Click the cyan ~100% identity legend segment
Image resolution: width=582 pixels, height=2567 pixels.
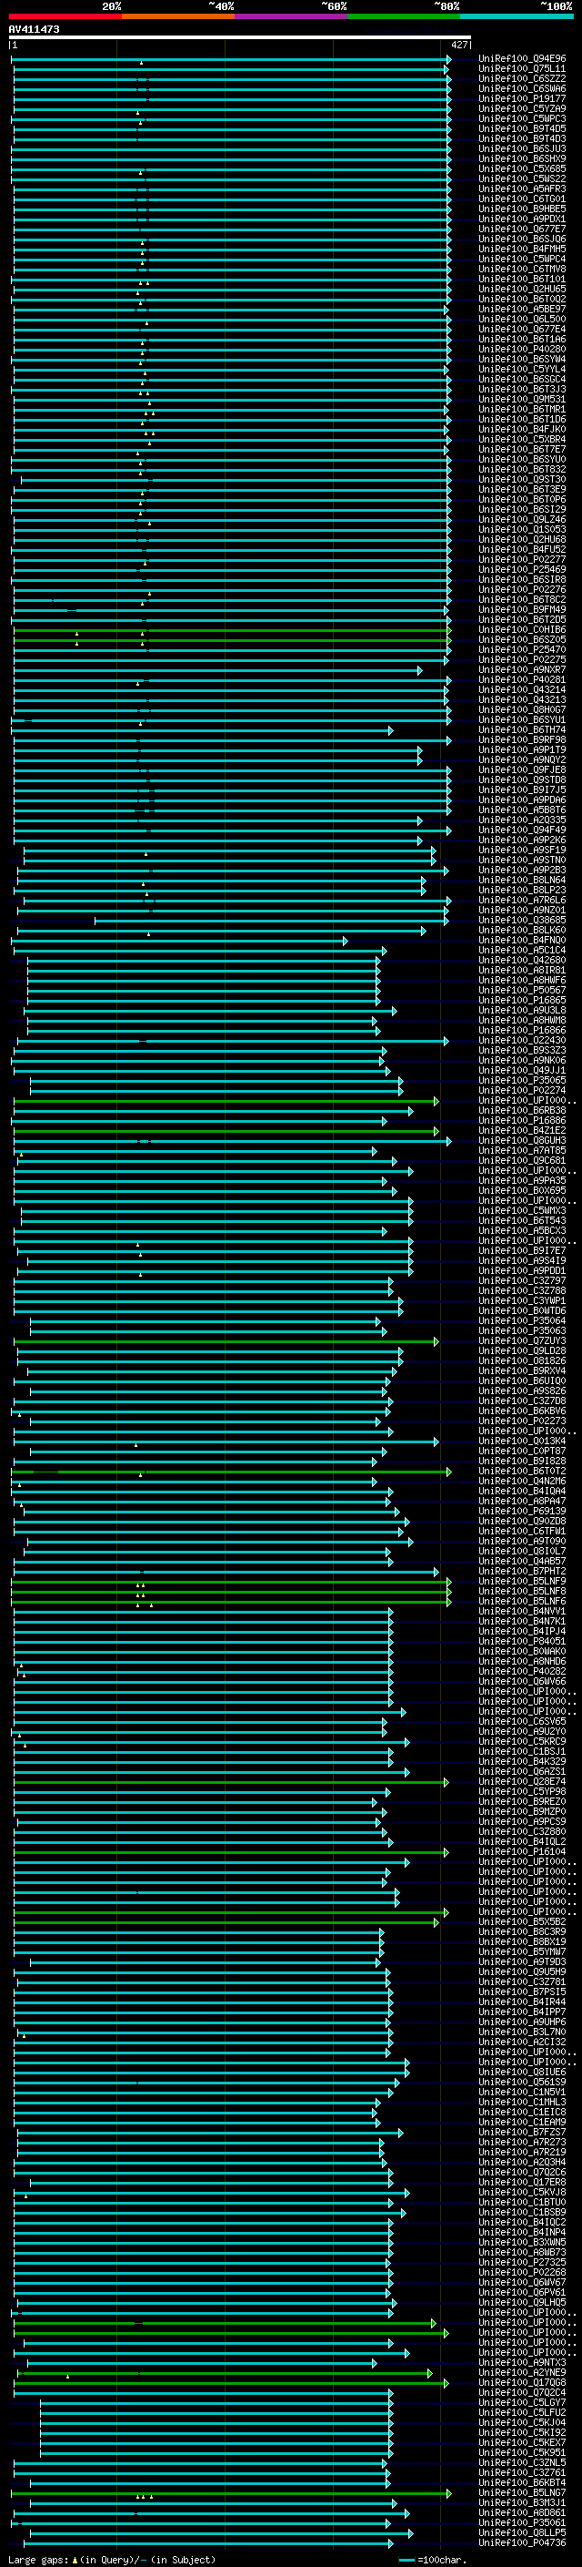coord(517,16)
